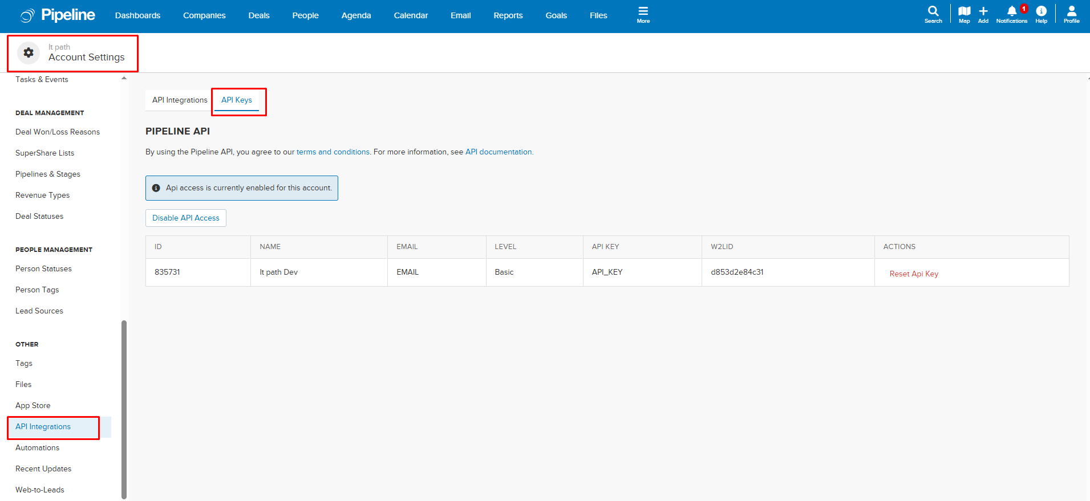
Task: Open the terms and conditions link
Action: point(333,152)
